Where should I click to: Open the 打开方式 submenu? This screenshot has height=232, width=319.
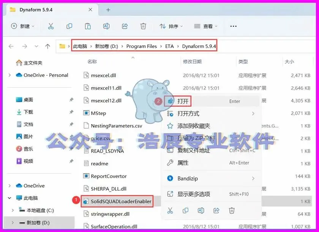click(212, 114)
